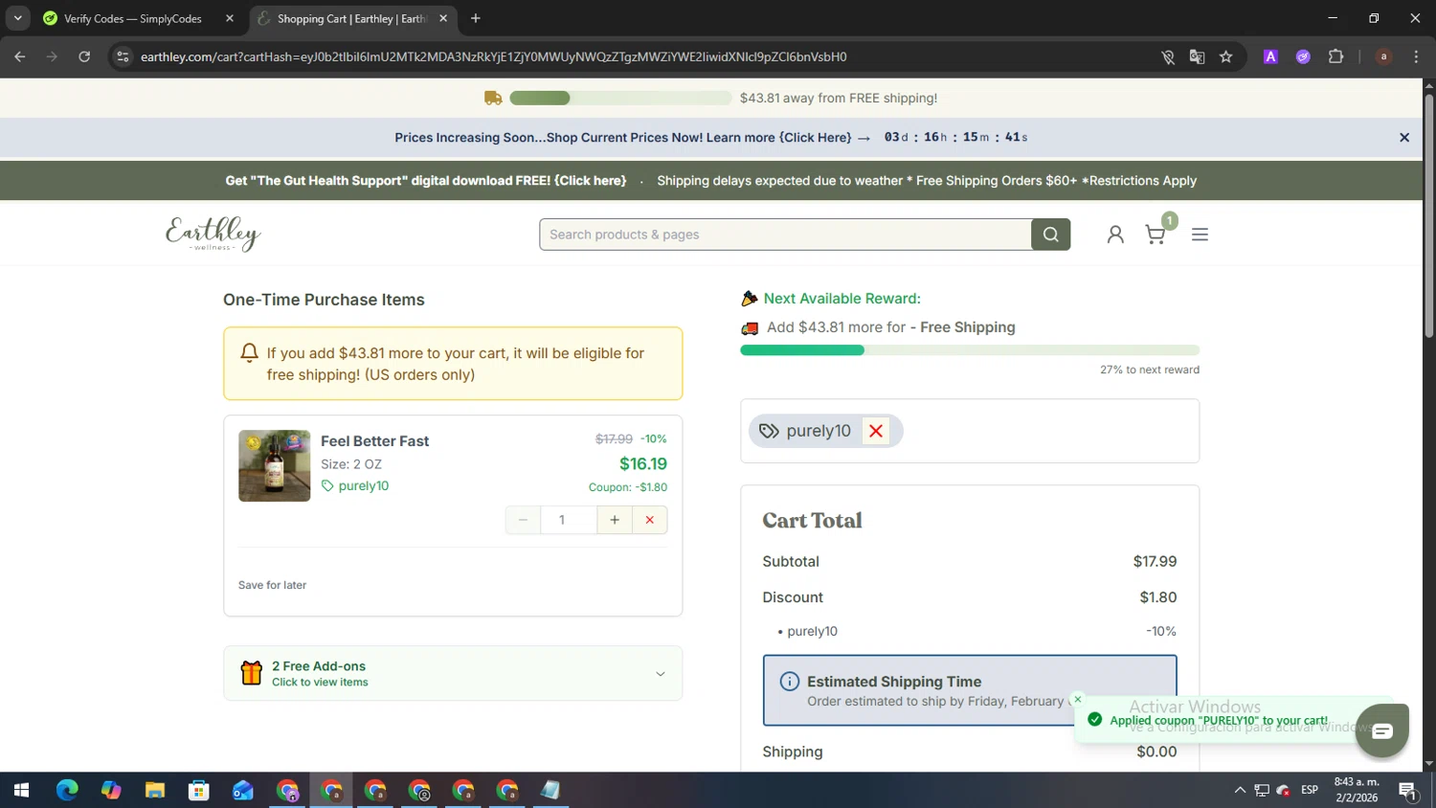Click the Gut Health Support free download link
1436x808 pixels.
pyautogui.click(x=426, y=181)
